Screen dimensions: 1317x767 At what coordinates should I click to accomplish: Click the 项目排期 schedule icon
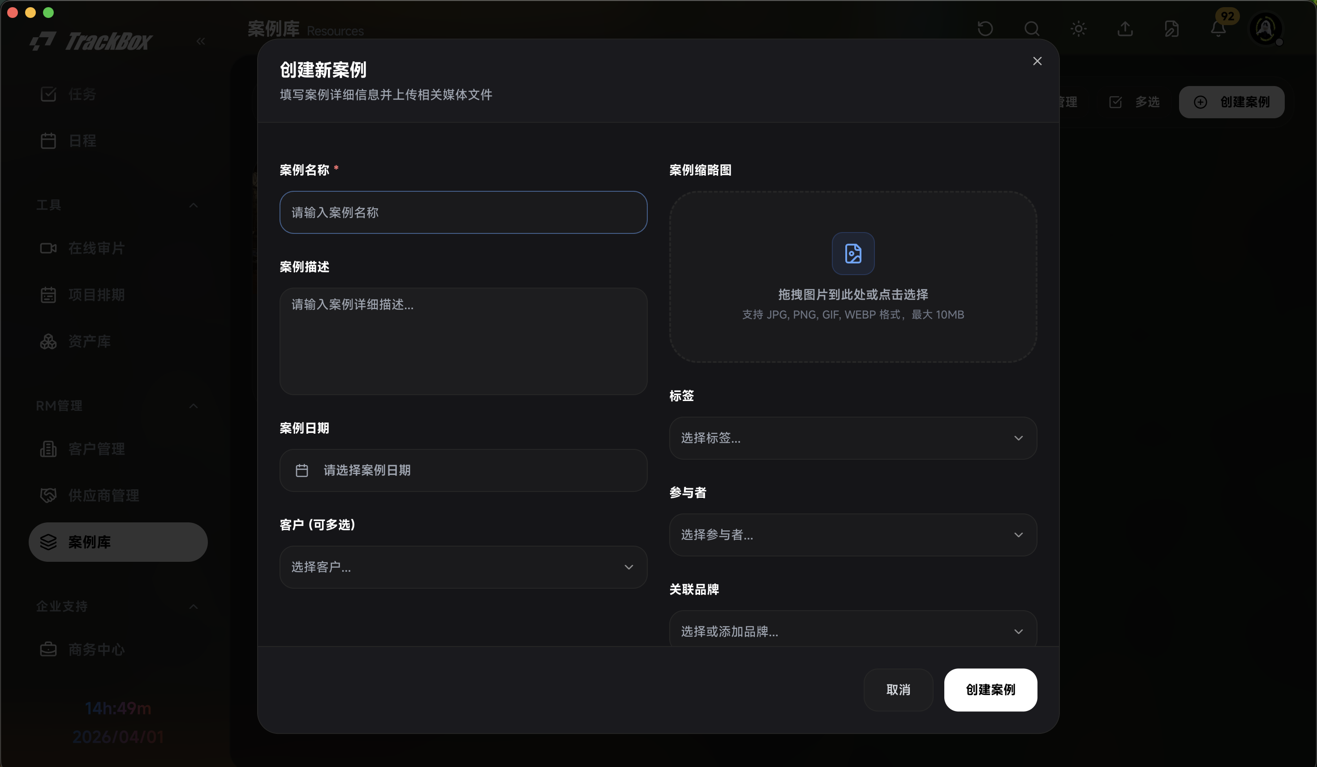click(48, 294)
